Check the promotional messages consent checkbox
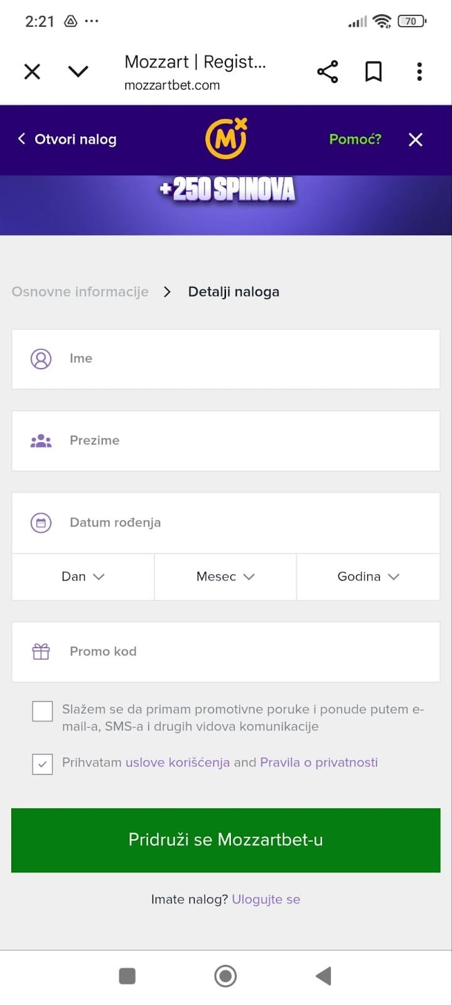 pos(43,712)
